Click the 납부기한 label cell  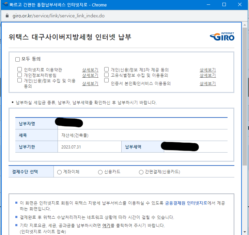(x=36, y=147)
